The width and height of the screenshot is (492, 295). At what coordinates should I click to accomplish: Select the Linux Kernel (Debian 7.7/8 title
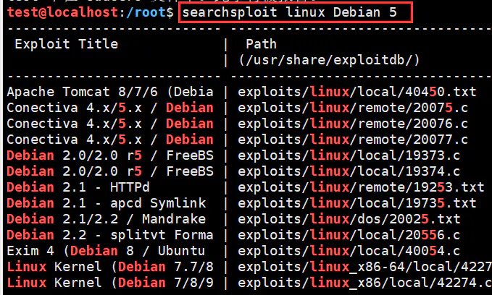[110, 267]
